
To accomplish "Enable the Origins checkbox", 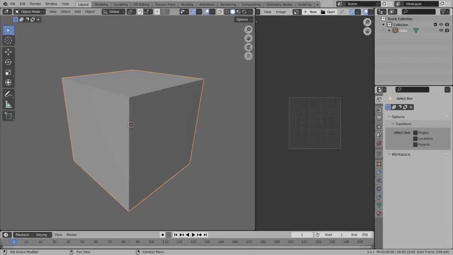I will click(x=415, y=133).
